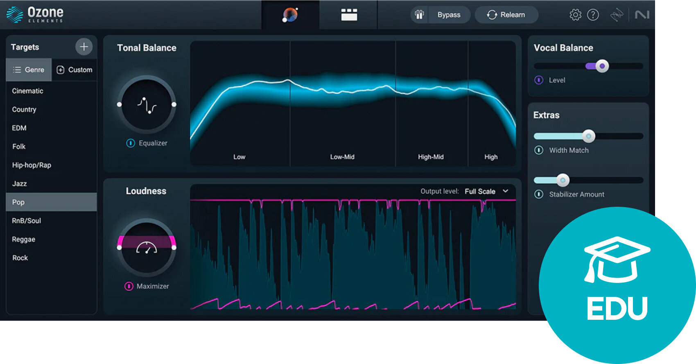This screenshot has height=364, width=696.
Task: Add a new target with plus button
Action: pyautogui.click(x=84, y=47)
